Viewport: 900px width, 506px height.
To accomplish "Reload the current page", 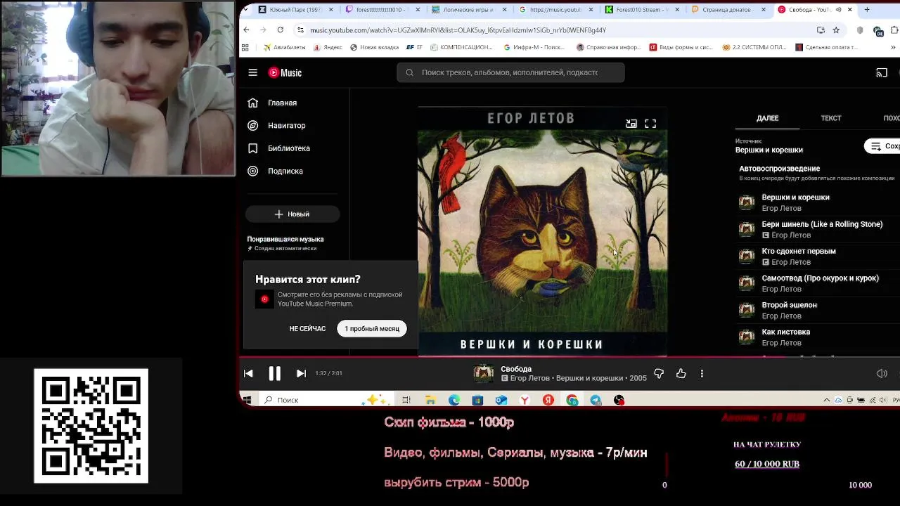I will (x=280, y=30).
